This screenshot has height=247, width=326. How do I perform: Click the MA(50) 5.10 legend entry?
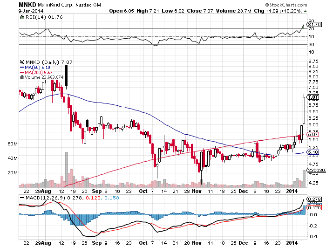(35, 68)
